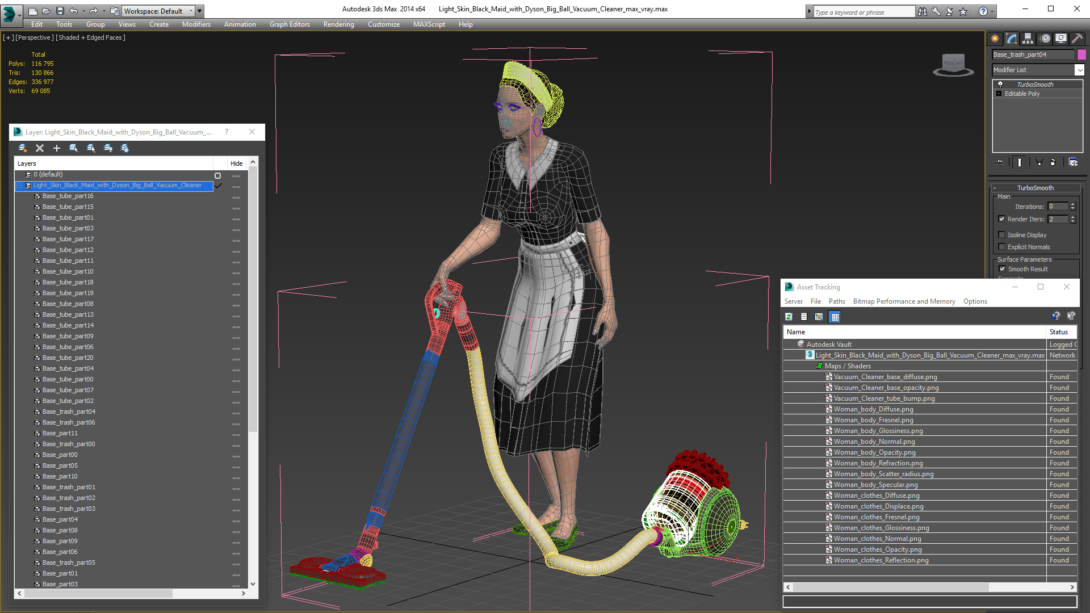Open the Rendering menu
This screenshot has width=1090, height=613.
tap(339, 24)
